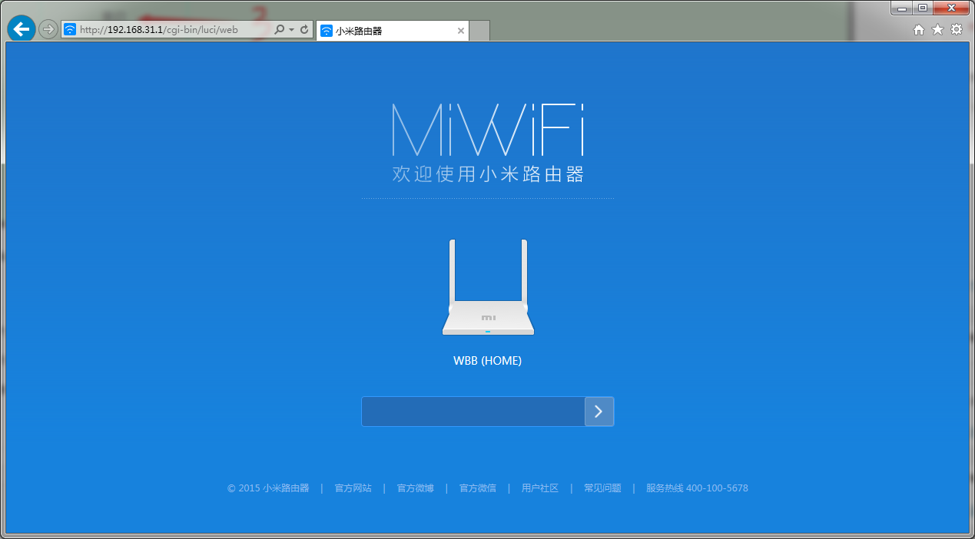The height and width of the screenshot is (539, 975).
Task: Click the white router image
Action: (x=488, y=287)
